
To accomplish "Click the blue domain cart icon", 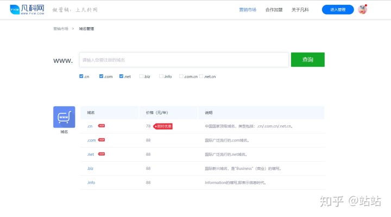I will point(64,117).
